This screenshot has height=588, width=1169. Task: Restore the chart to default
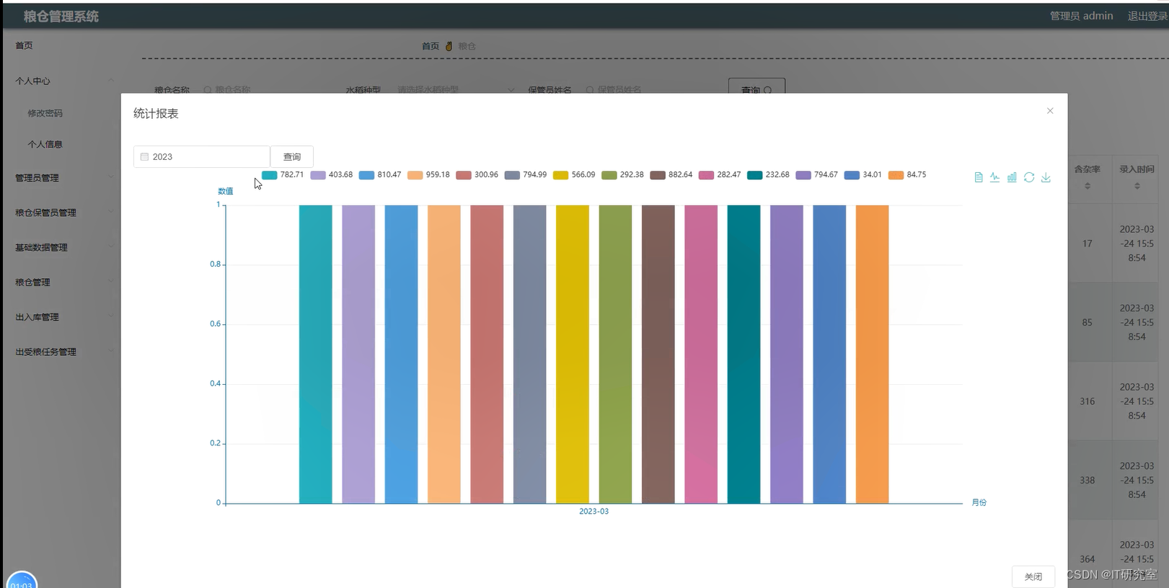[1029, 177]
